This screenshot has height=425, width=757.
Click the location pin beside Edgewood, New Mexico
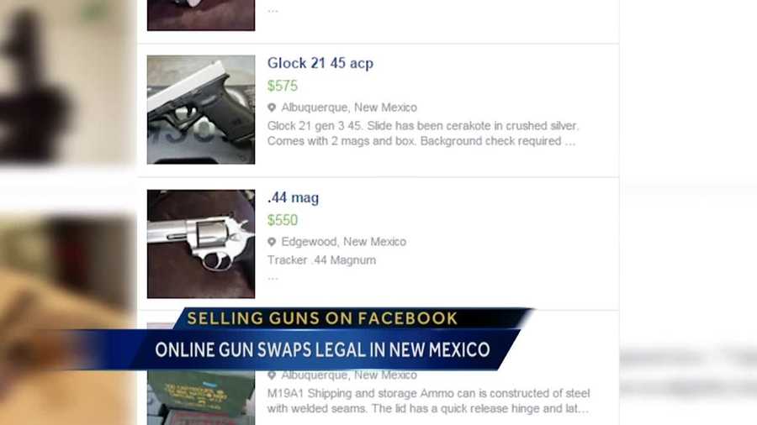pos(272,242)
